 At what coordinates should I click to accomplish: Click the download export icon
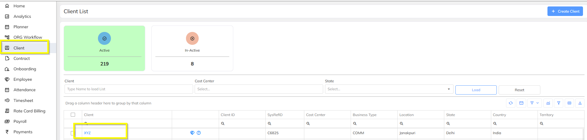580,103
